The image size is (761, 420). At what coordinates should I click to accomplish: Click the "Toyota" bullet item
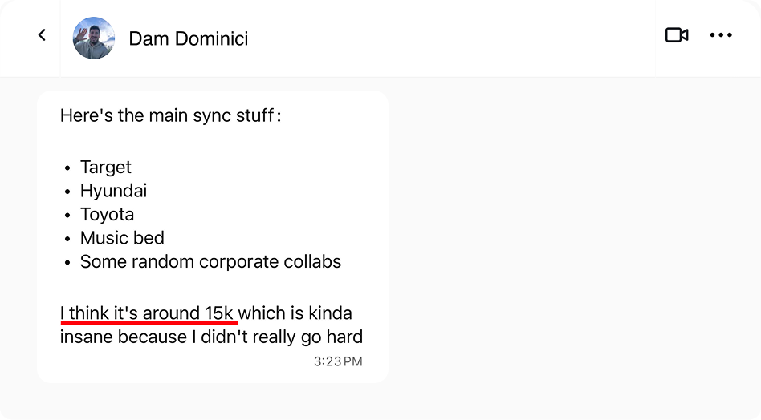pyautogui.click(x=107, y=215)
